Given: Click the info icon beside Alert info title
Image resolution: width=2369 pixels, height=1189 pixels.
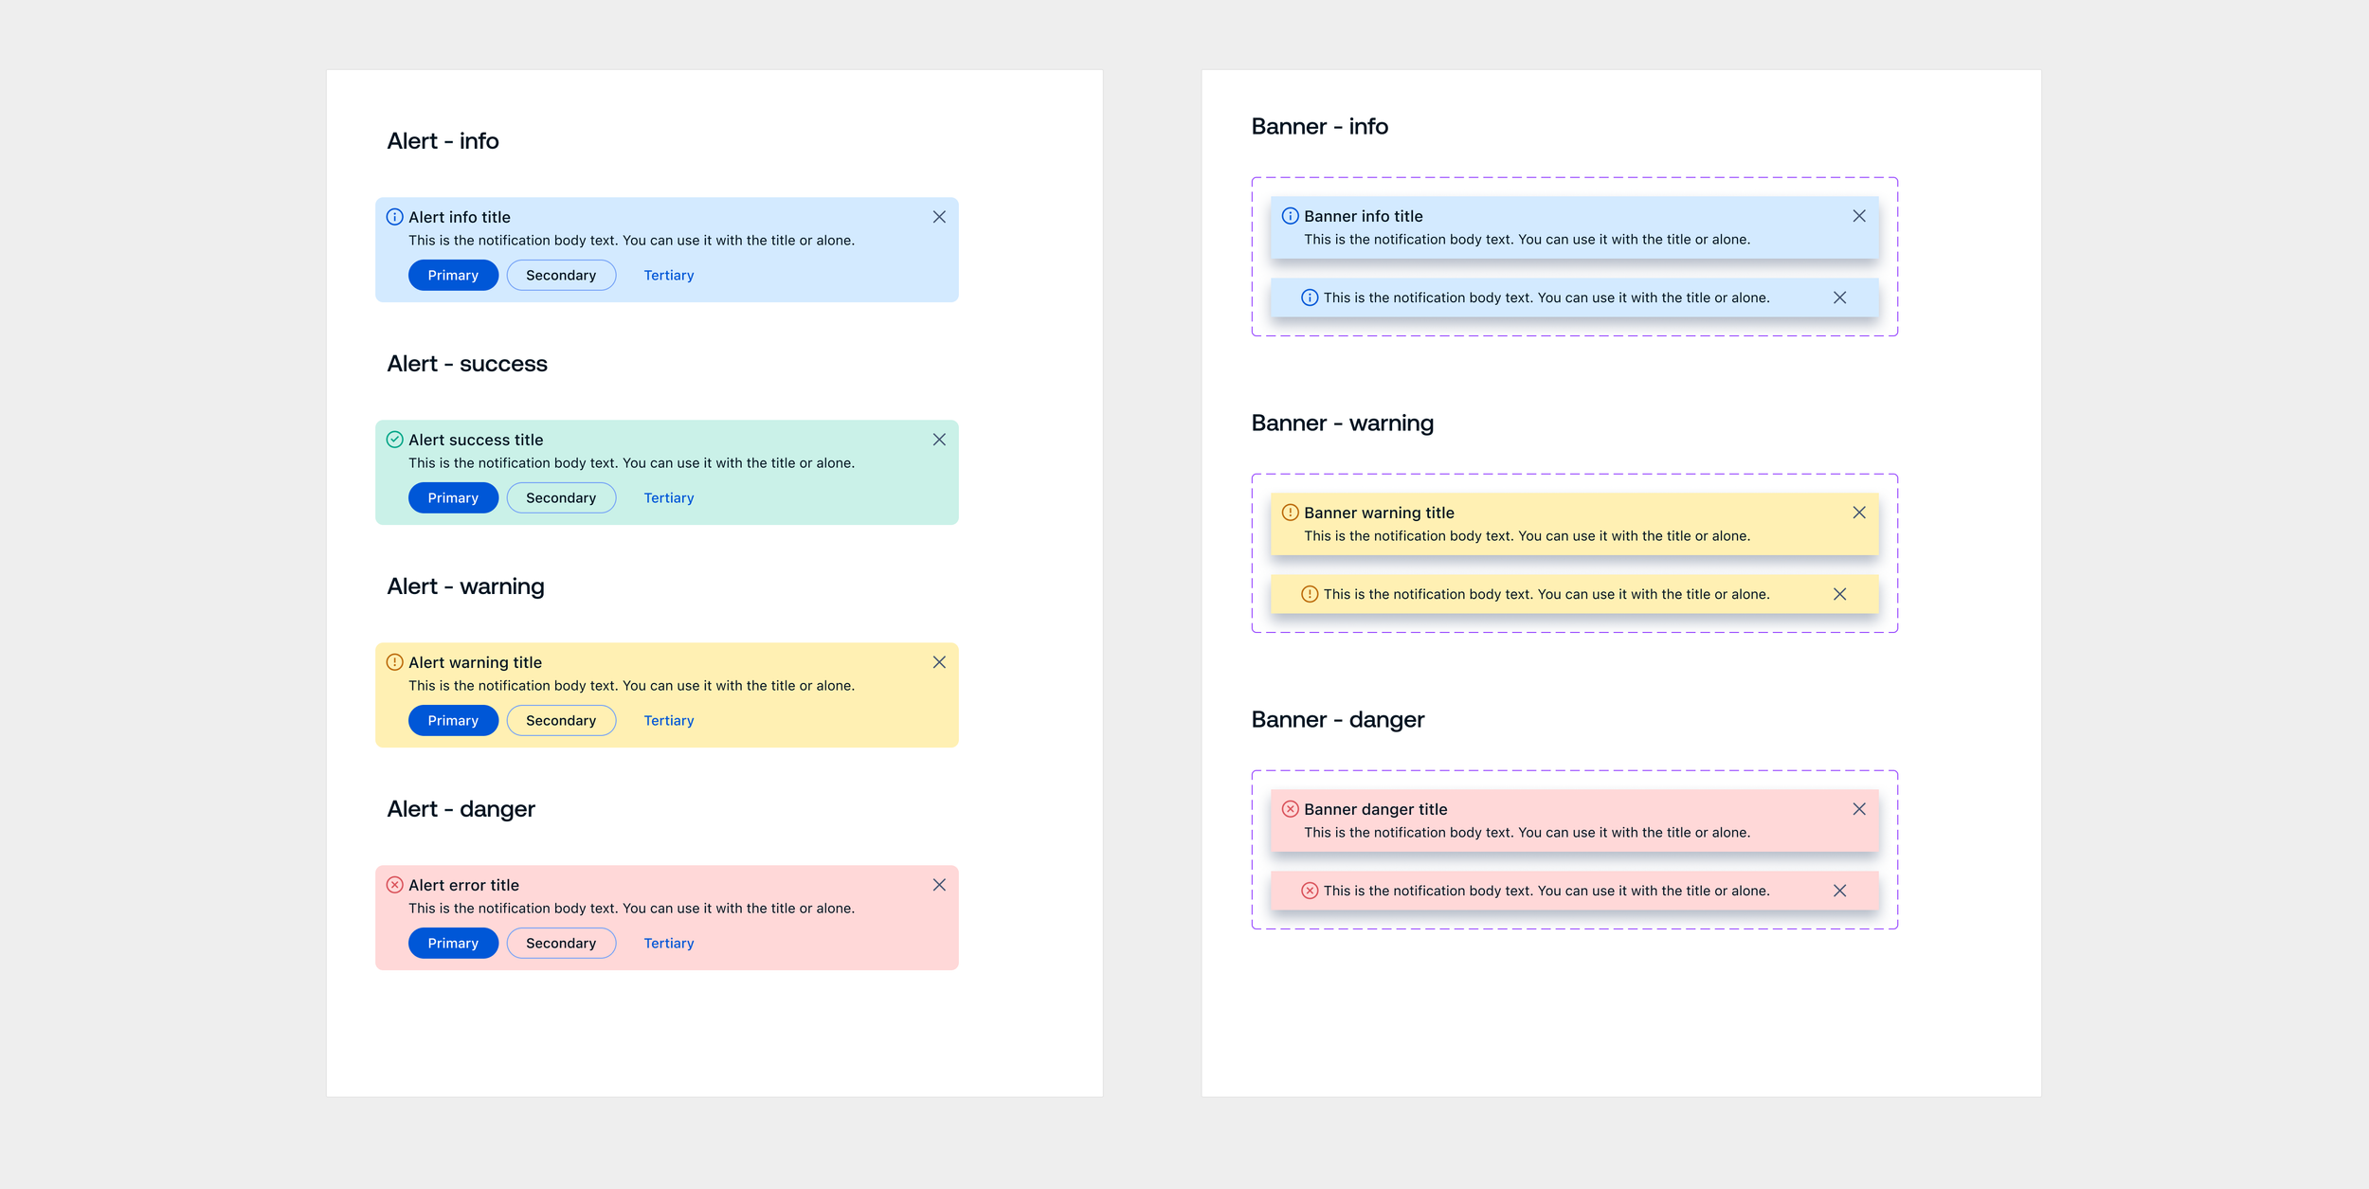Looking at the screenshot, I should [394, 217].
